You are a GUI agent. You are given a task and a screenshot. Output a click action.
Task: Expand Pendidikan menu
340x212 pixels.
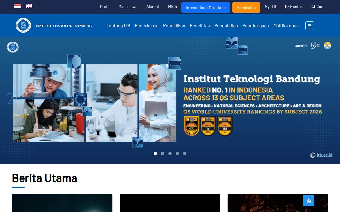[174, 25]
